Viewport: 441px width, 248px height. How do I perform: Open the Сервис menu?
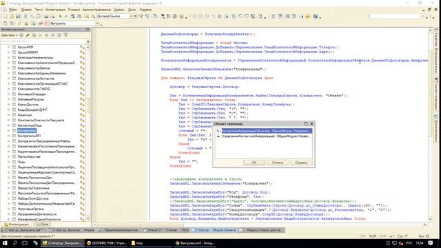click(x=119, y=10)
